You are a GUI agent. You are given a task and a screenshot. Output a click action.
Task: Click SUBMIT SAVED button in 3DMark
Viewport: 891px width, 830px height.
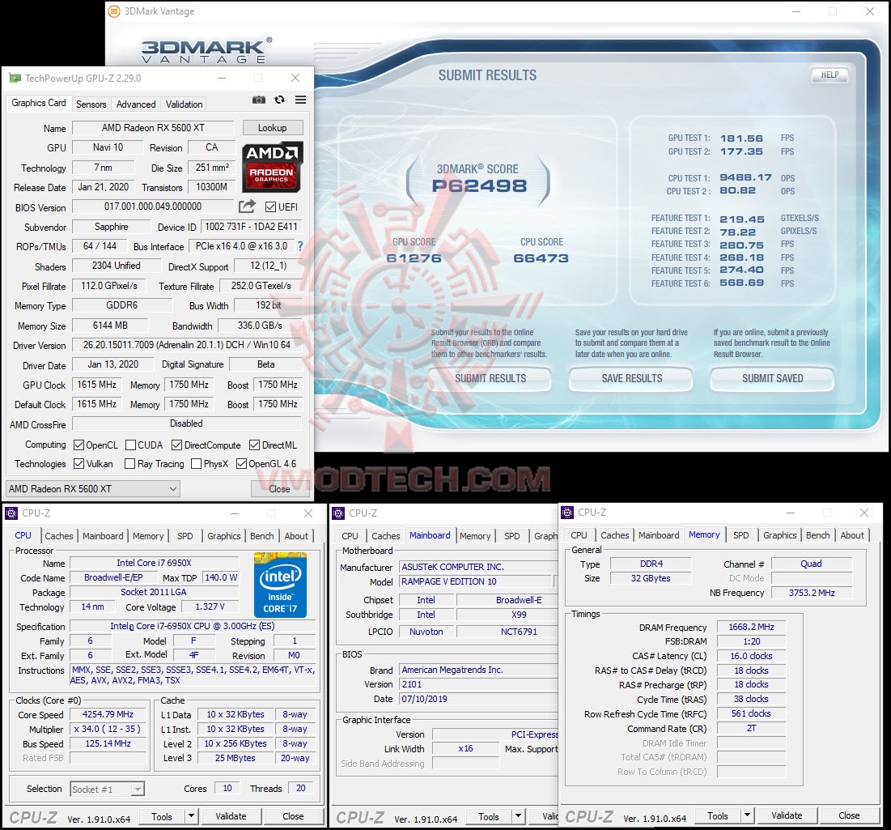pos(772,379)
